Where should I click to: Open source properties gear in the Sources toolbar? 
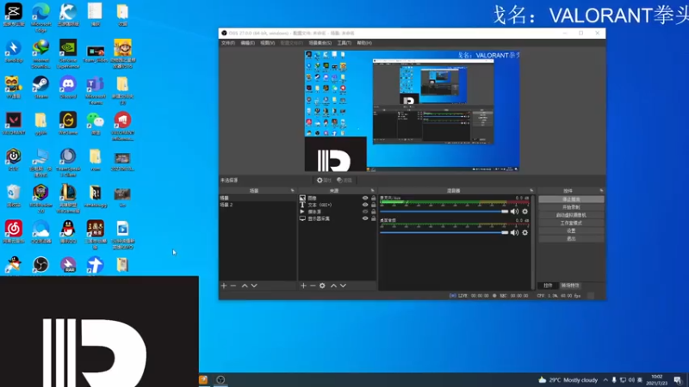(322, 286)
